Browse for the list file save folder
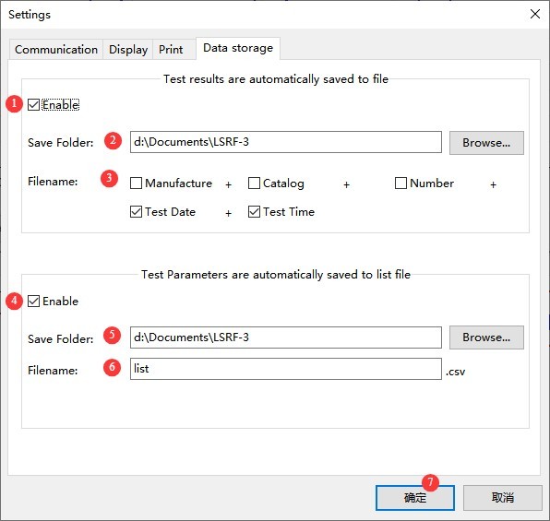The height and width of the screenshot is (521, 550). (x=486, y=337)
